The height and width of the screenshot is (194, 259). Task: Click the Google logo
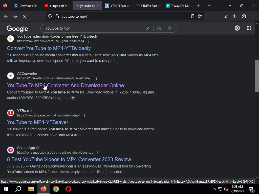[x=17, y=29]
